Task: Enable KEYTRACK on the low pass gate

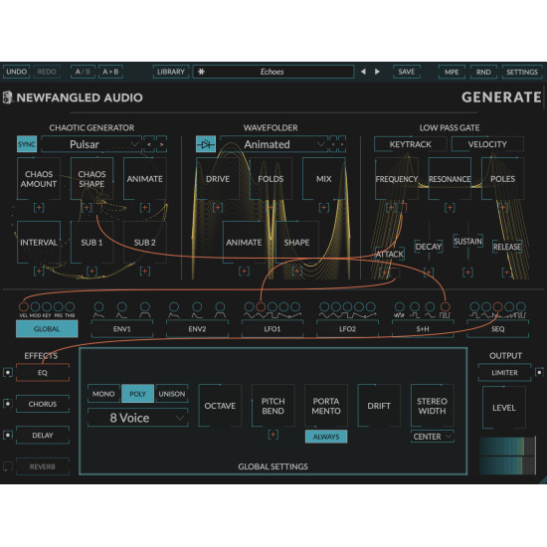Action: [x=410, y=144]
